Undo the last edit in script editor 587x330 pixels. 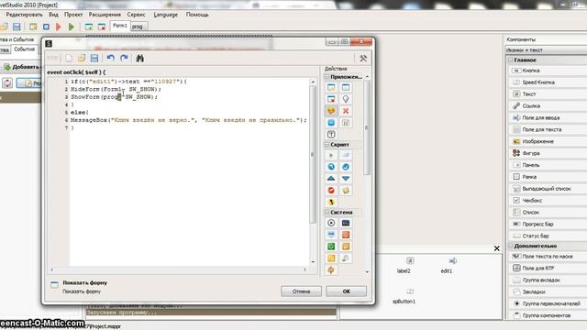(x=110, y=58)
